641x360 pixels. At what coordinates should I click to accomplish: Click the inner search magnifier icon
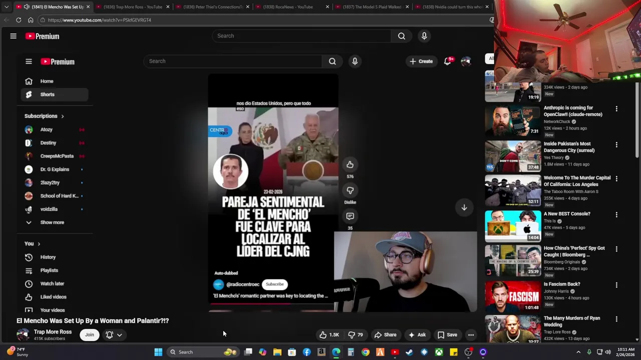coord(333,61)
